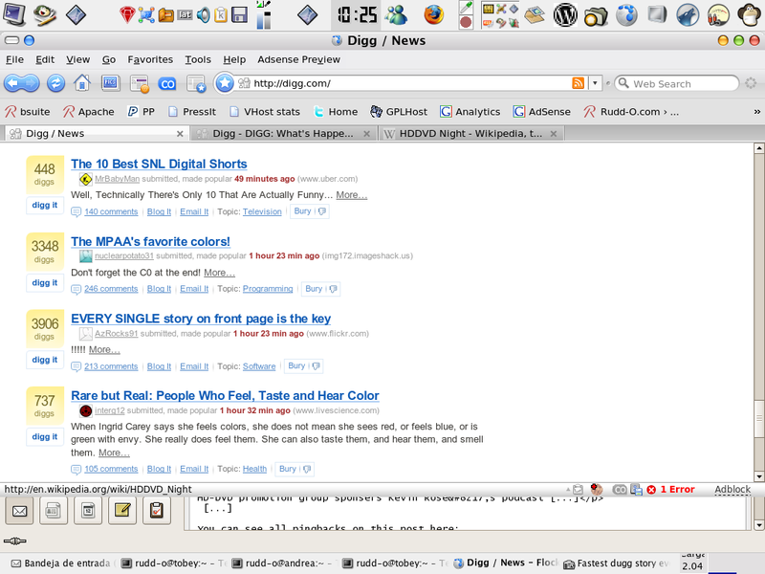This screenshot has height=574, width=765.
Task: Go back using the browser back arrow
Action: pos(14,83)
